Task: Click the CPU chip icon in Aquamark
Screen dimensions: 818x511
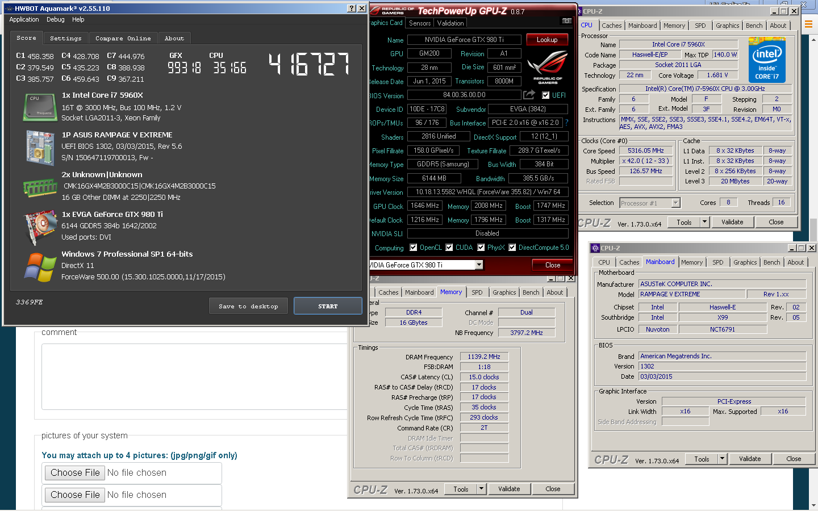Action: point(40,107)
